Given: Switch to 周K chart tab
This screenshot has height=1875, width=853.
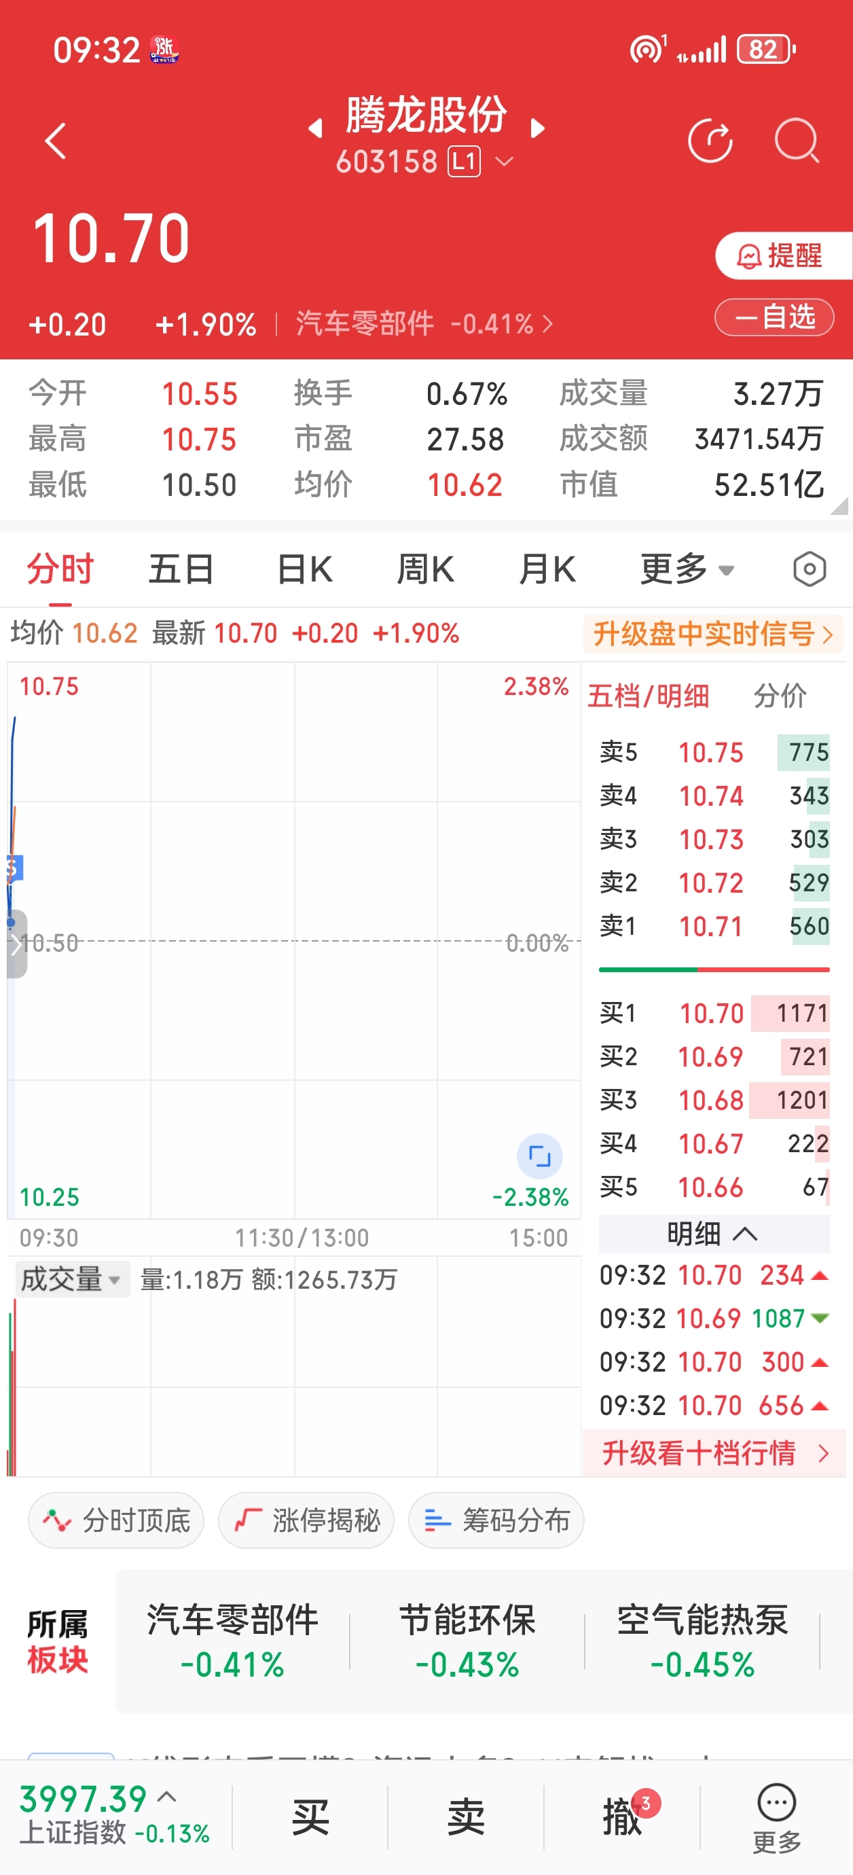Looking at the screenshot, I should (426, 569).
